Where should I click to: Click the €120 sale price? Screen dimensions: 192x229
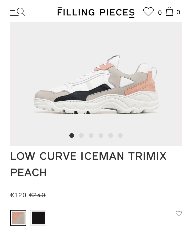point(18,195)
